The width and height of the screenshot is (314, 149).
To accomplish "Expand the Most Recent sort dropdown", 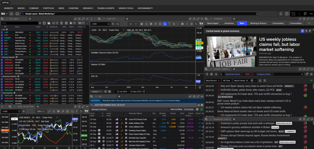I will [213, 80].
